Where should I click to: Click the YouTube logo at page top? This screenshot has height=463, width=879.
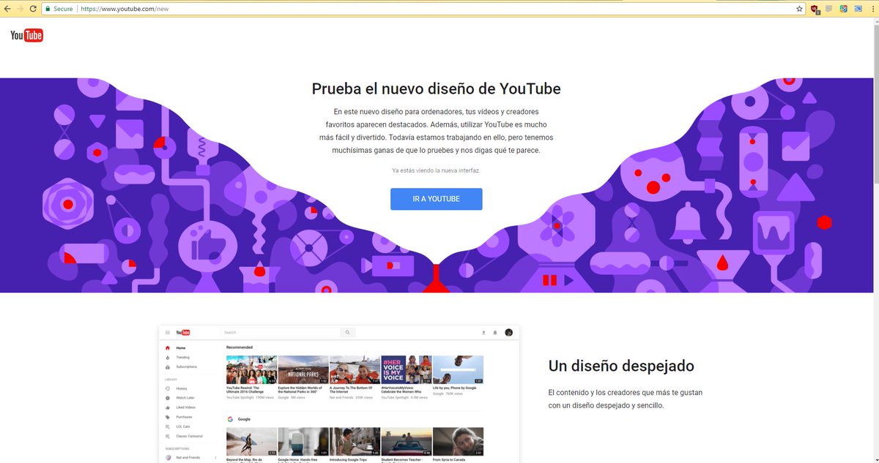click(26, 36)
